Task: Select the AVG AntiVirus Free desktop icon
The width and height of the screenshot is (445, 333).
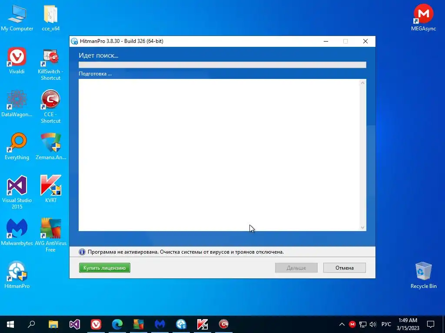Action: 50,235
